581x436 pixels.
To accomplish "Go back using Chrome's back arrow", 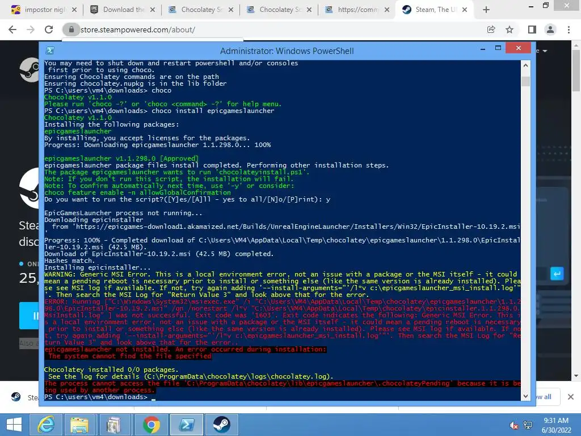I will (12, 30).
